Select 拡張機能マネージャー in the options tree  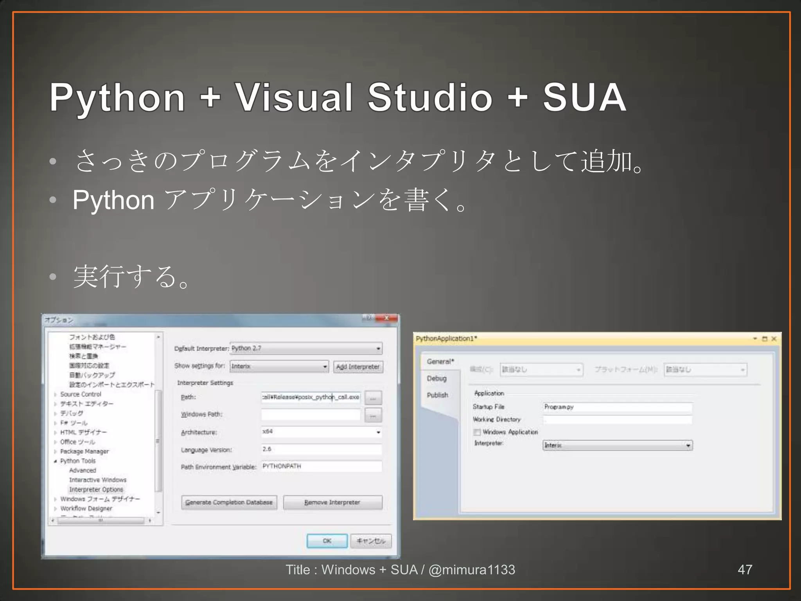pyautogui.click(x=98, y=347)
